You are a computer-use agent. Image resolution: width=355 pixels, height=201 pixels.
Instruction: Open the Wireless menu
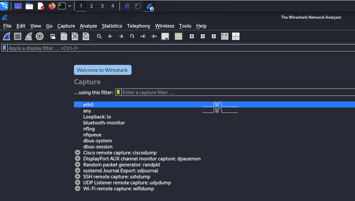coord(165,26)
